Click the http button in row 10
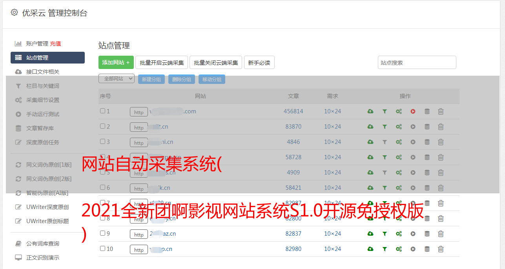This screenshot has width=505, height=269. pos(139,250)
